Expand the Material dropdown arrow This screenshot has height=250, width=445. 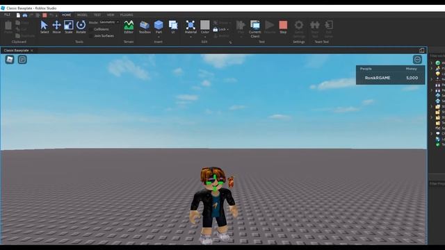(x=191, y=37)
